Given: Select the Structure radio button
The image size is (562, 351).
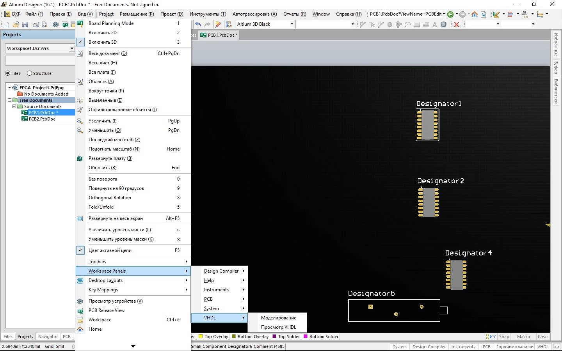Looking at the screenshot, I should click(29, 73).
